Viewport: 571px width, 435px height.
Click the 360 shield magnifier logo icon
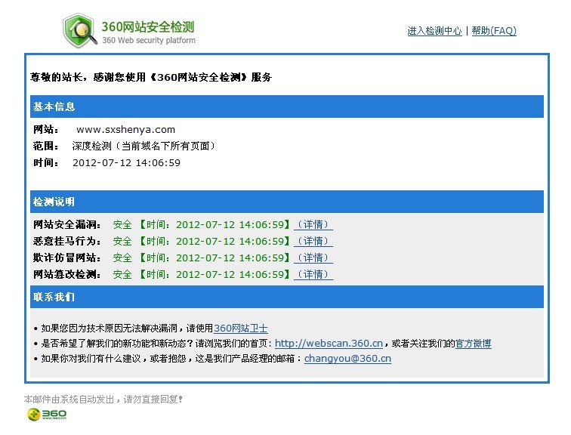pyautogui.click(x=80, y=29)
